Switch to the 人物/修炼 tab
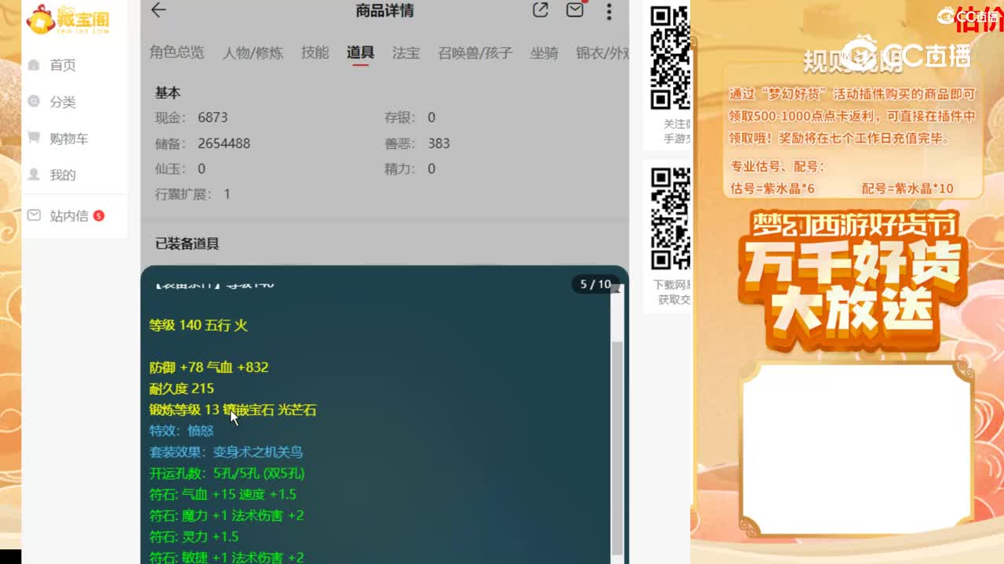This screenshot has width=1004, height=564. [x=253, y=52]
